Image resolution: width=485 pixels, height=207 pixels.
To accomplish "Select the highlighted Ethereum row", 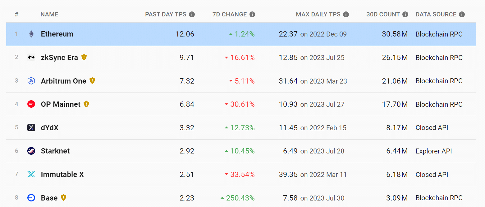I will click(x=241, y=34).
